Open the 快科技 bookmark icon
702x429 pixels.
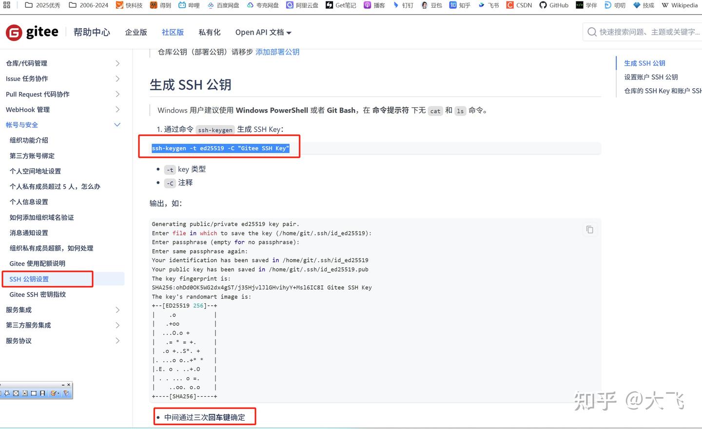pos(118,5)
